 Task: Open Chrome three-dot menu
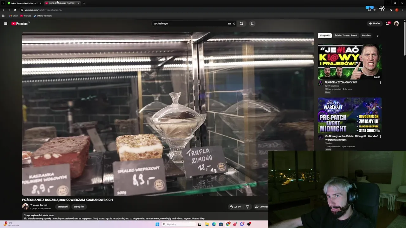click(x=402, y=10)
